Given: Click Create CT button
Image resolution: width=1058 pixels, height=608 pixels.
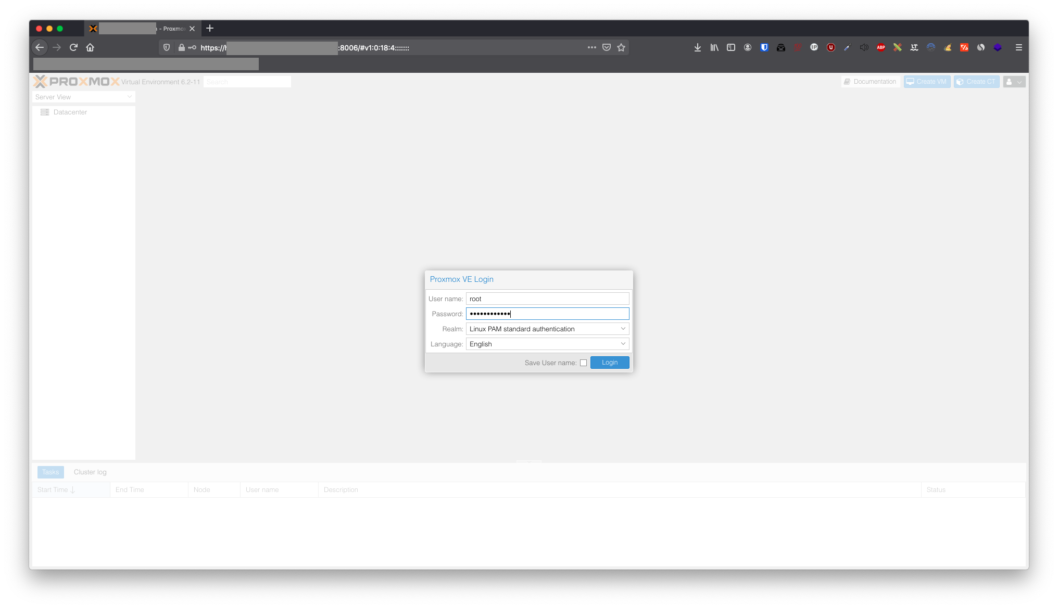Looking at the screenshot, I should [976, 82].
